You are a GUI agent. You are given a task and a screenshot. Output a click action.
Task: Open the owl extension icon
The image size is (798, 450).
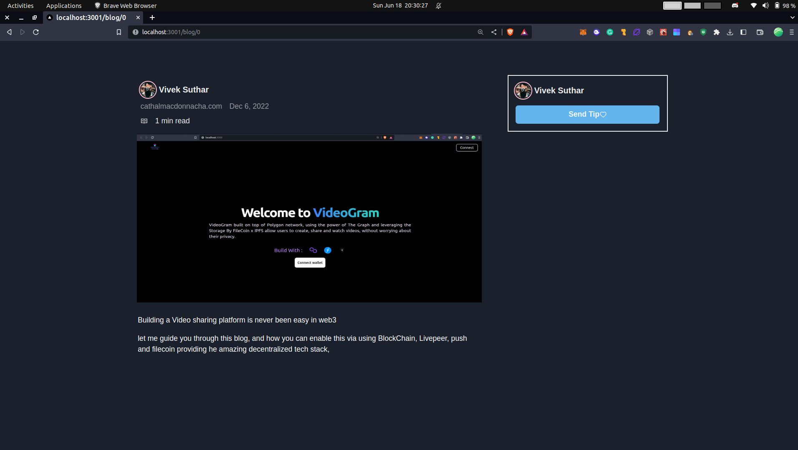pyautogui.click(x=690, y=32)
